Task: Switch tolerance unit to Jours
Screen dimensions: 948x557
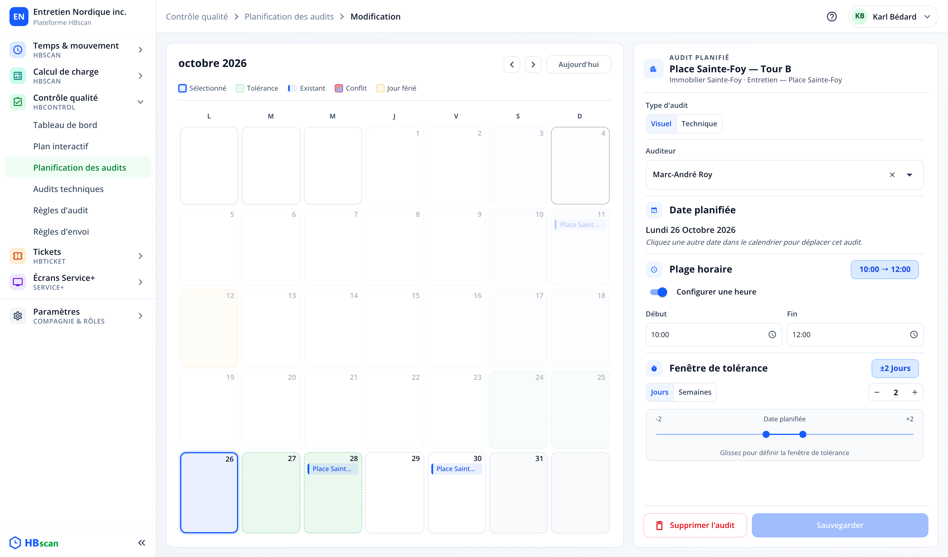Action: pos(659,392)
